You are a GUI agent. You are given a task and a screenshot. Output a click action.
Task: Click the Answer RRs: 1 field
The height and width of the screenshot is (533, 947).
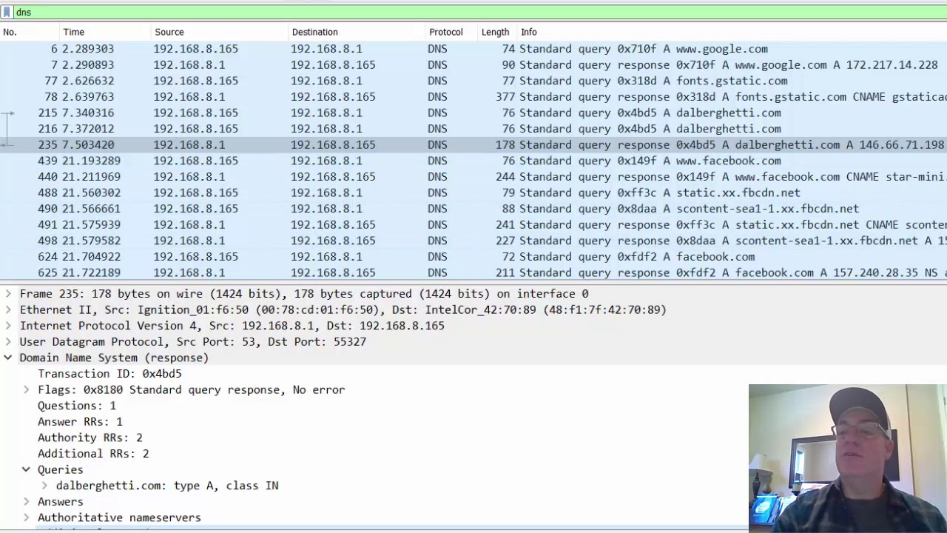click(80, 422)
